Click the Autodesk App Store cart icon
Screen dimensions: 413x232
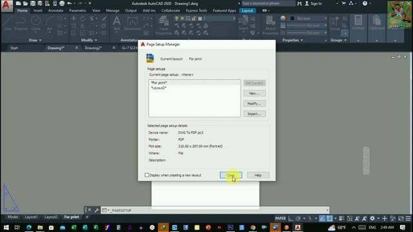point(344,3)
